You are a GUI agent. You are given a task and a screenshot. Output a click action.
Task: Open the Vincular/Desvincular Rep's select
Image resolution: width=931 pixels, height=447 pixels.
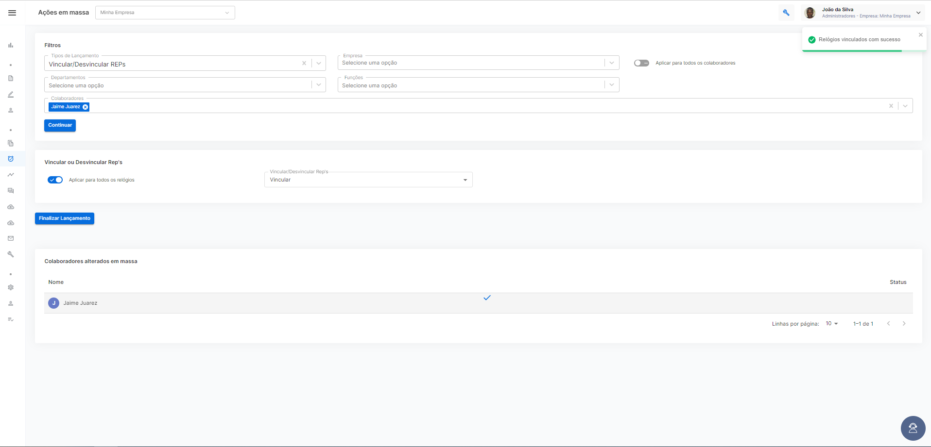[368, 180]
